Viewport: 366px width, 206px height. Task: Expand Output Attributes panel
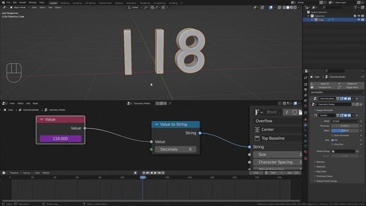[324, 110]
